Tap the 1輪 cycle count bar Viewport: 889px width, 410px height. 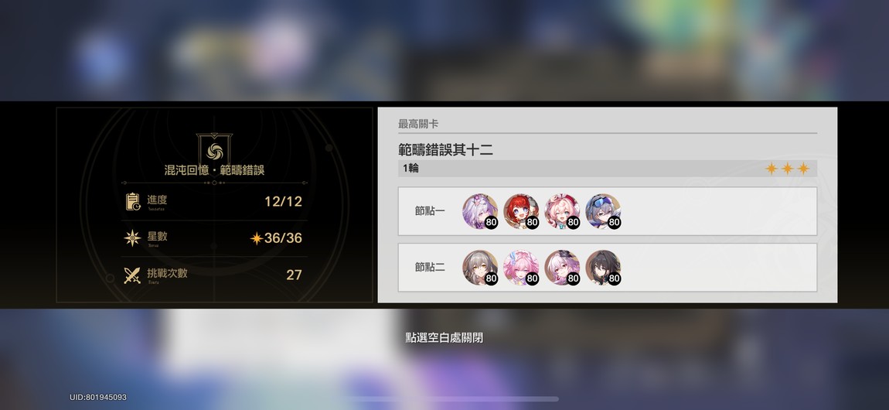pos(607,169)
